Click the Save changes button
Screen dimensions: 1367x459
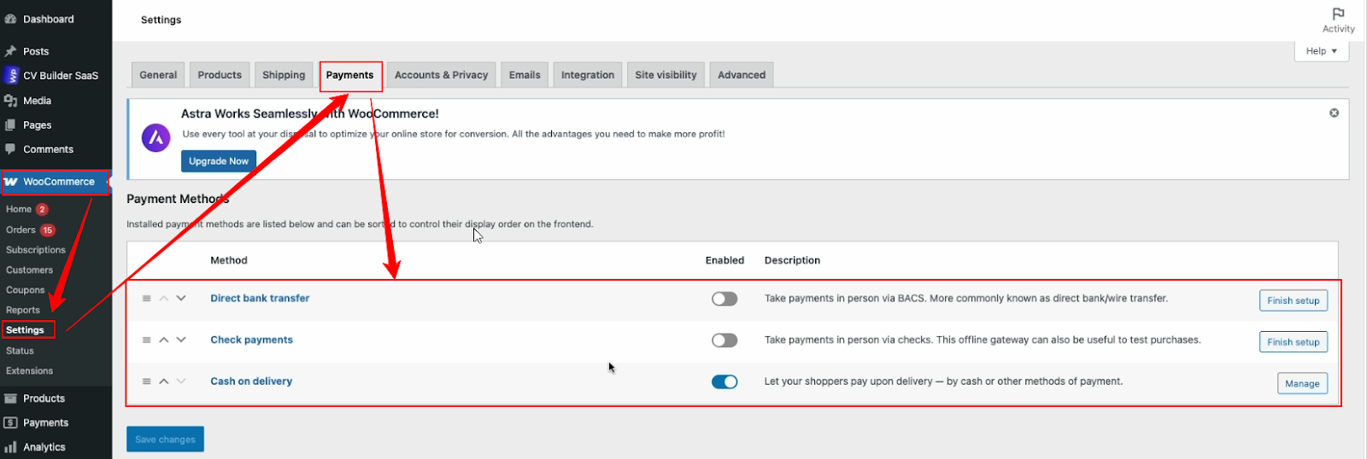[166, 439]
